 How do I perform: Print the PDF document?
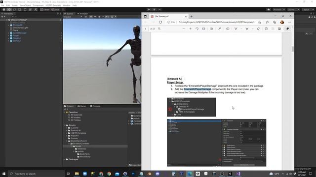[x=266, y=29]
